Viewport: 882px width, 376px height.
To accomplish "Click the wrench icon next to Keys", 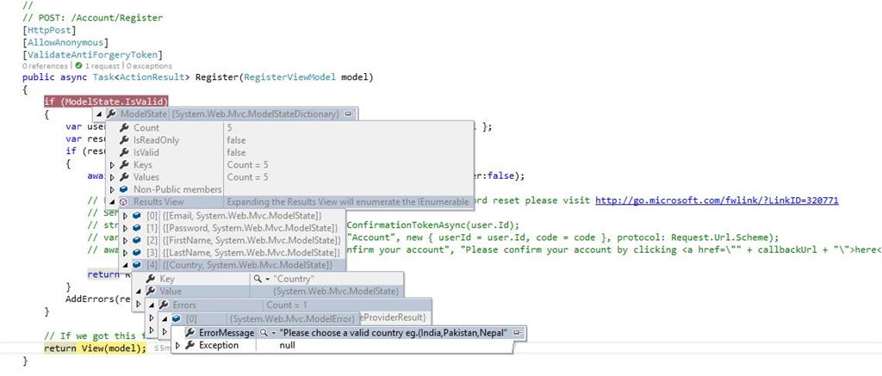I will point(124,164).
